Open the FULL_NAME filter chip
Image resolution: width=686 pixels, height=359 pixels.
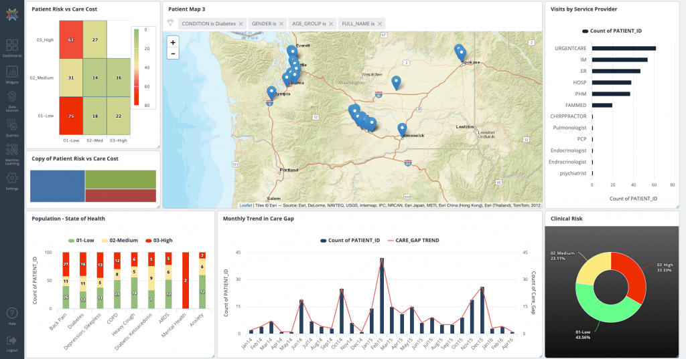pyautogui.click(x=358, y=23)
